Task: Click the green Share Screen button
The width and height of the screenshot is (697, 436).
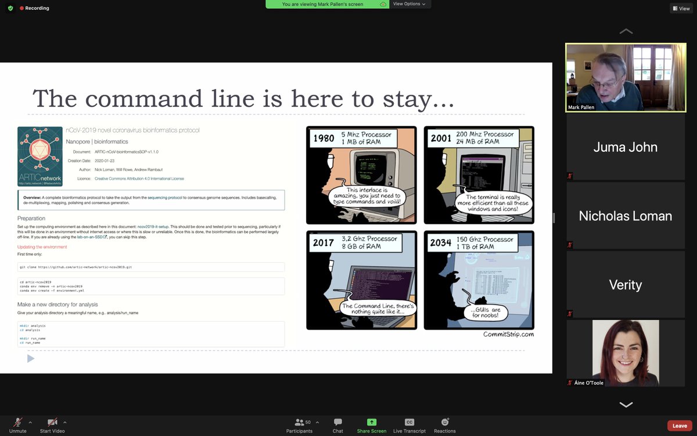Action: point(372,426)
